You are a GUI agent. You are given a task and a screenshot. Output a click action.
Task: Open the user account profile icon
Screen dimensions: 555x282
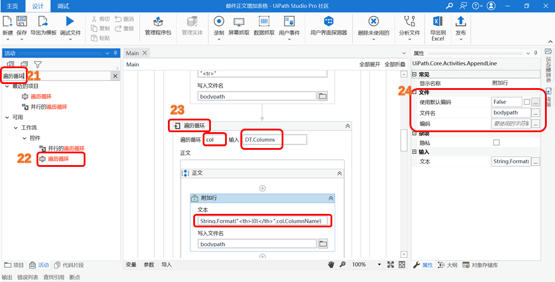coord(491,6)
